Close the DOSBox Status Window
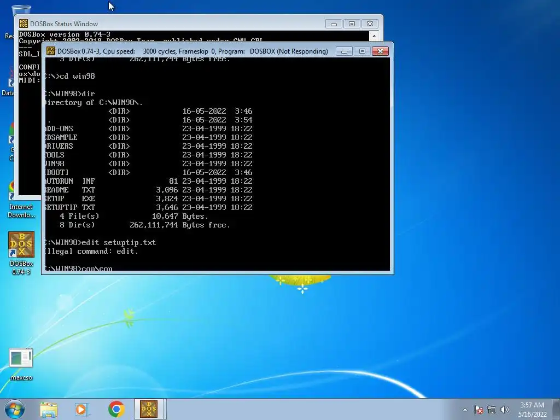The height and width of the screenshot is (420, 560). pyautogui.click(x=370, y=24)
